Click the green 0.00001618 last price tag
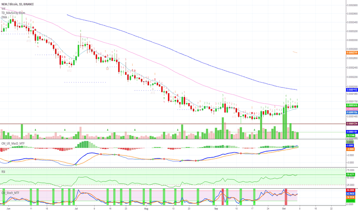The image size is (358, 211). [x=352, y=105]
